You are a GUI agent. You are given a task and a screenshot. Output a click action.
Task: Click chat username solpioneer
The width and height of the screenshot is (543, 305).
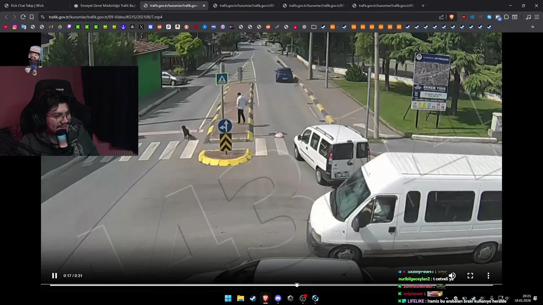point(414,294)
